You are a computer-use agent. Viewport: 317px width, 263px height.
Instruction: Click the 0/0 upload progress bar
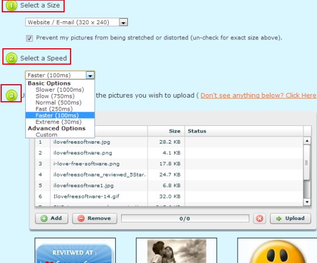click(x=185, y=218)
